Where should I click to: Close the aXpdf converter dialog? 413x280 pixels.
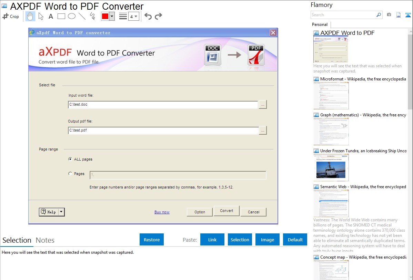click(x=273, y=32)
